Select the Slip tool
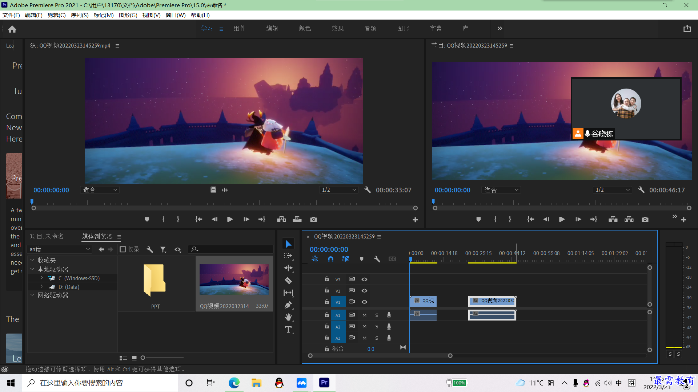The image size is (698, 392). [288, 293]
